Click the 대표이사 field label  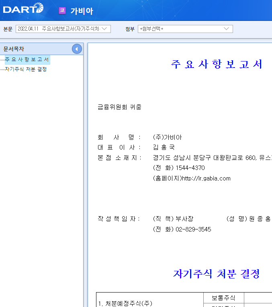[x=119, y=147]
